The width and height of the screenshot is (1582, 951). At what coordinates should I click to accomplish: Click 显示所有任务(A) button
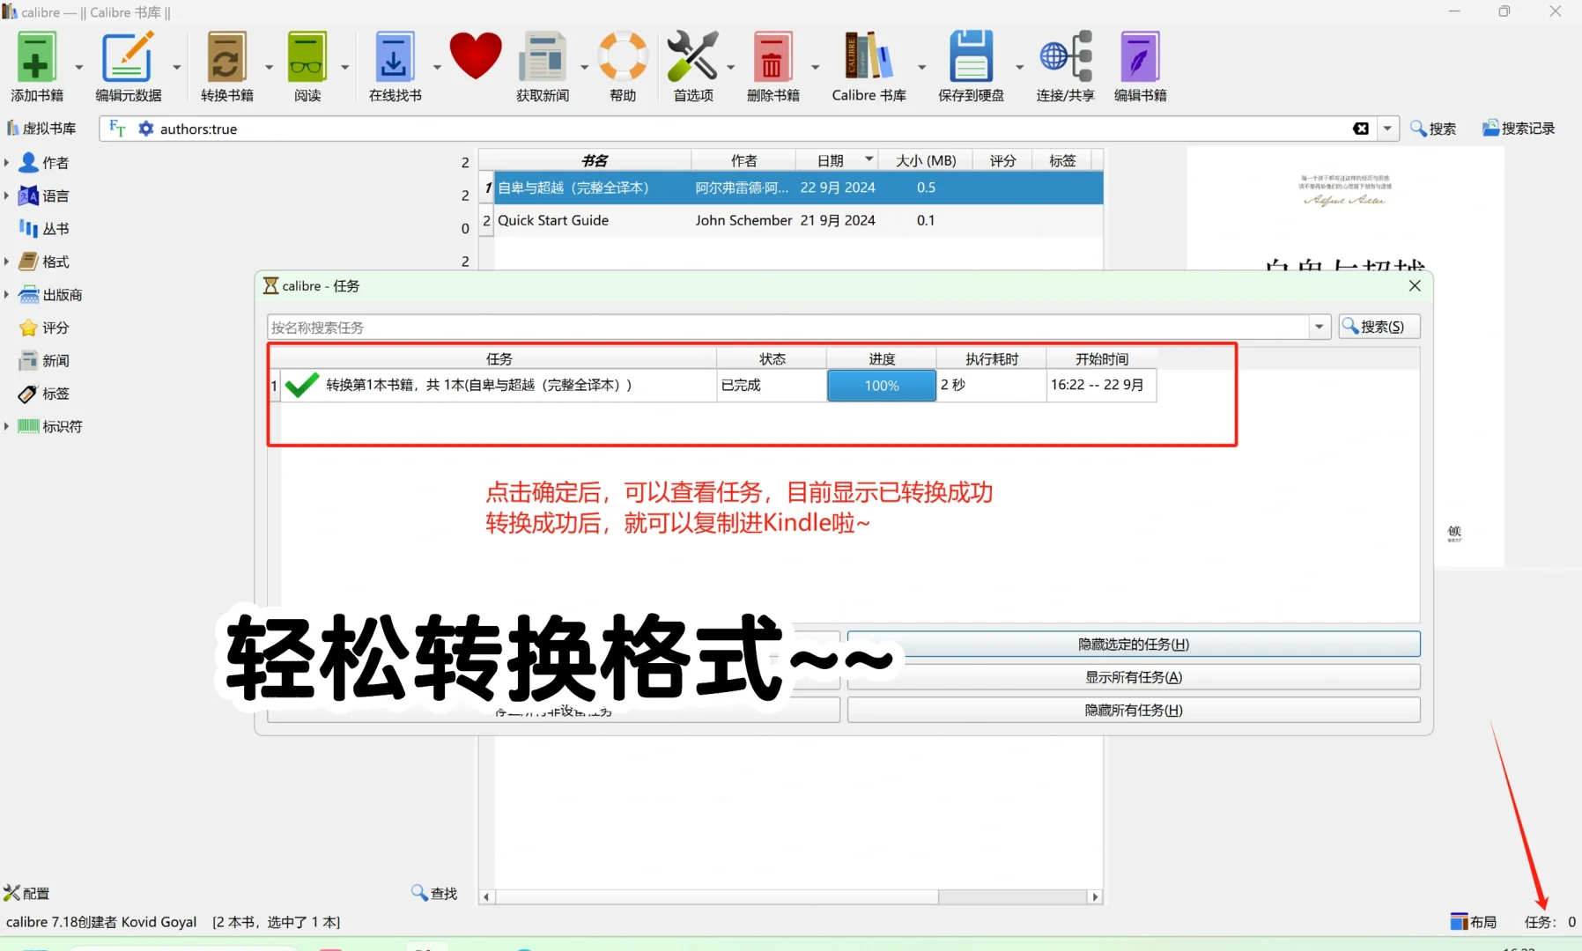[x=1134, y=677]
